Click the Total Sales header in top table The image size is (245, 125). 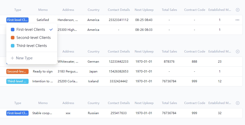click(x=169, y=10)
